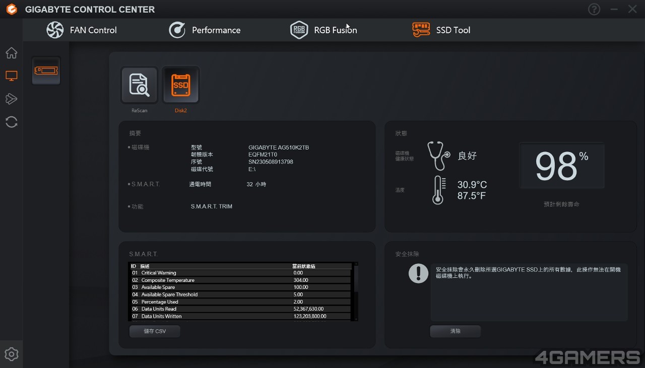Open the arrow-shaped sidebar icon
This screenshot has height=368, width=645.
11,99
